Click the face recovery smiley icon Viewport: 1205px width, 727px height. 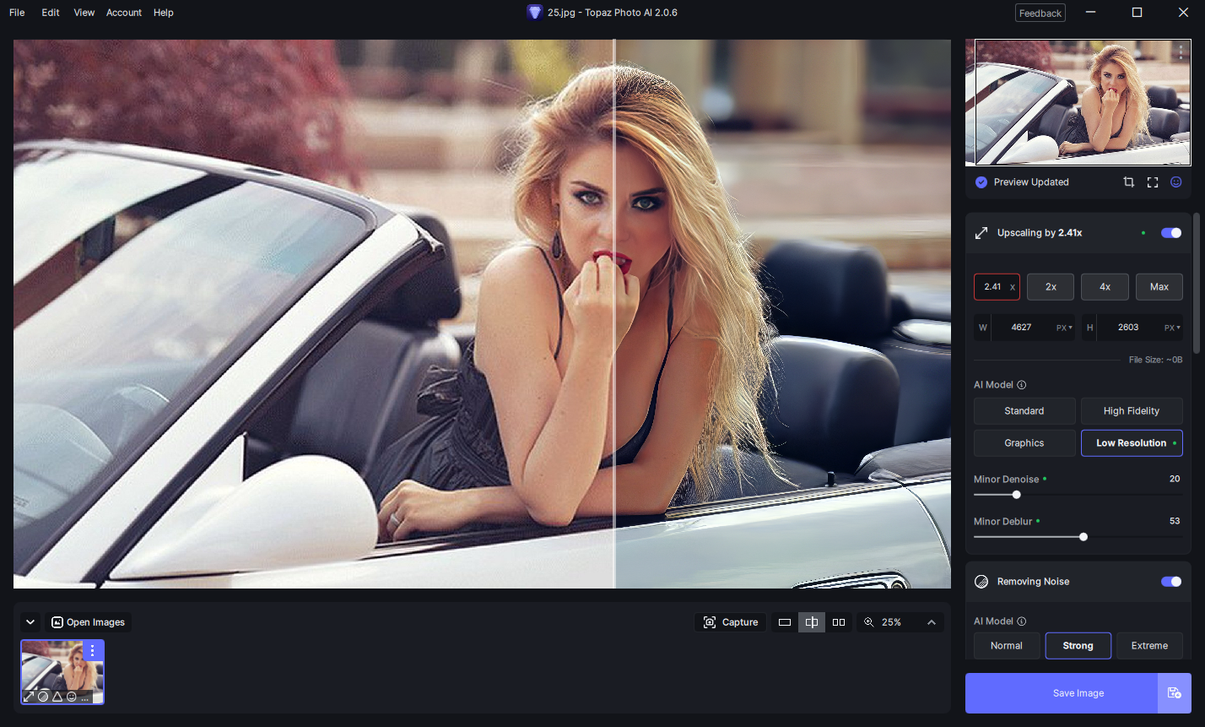click(x=1176, y=182)
